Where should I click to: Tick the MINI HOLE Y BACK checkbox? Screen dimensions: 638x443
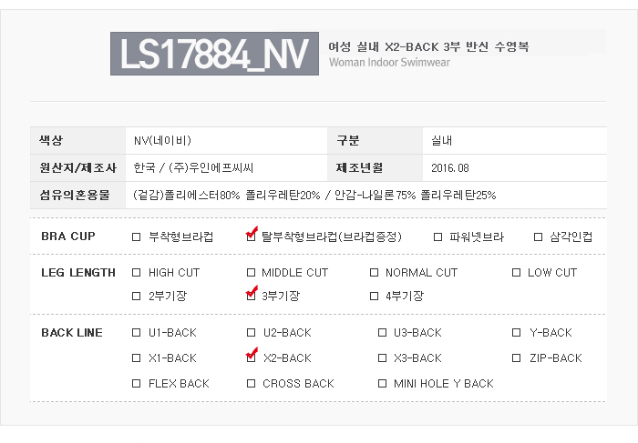[x=383, y=384]
